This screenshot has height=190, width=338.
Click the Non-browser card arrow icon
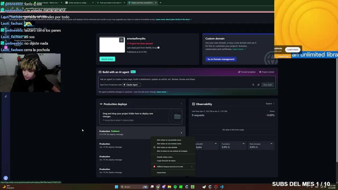pyautogui.click(x=271, y=144)
